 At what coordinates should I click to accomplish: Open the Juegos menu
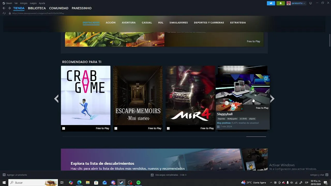coord(33,3)
